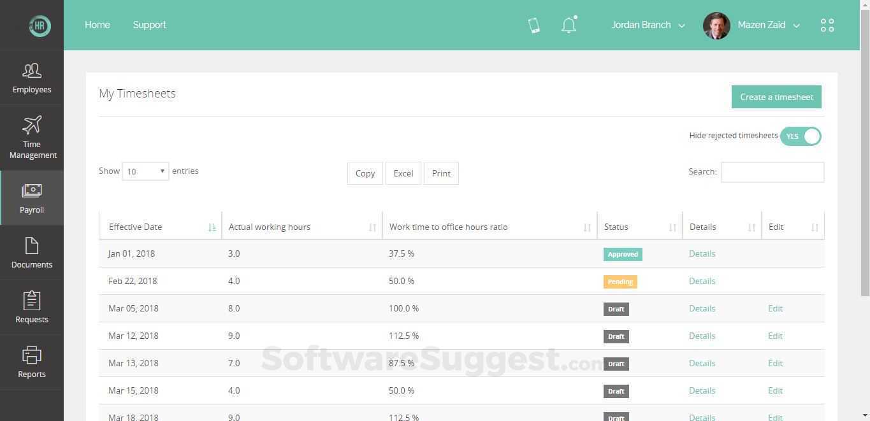
Task: Open the Employees section from the sidebar
Action: (x=31, y=78)
